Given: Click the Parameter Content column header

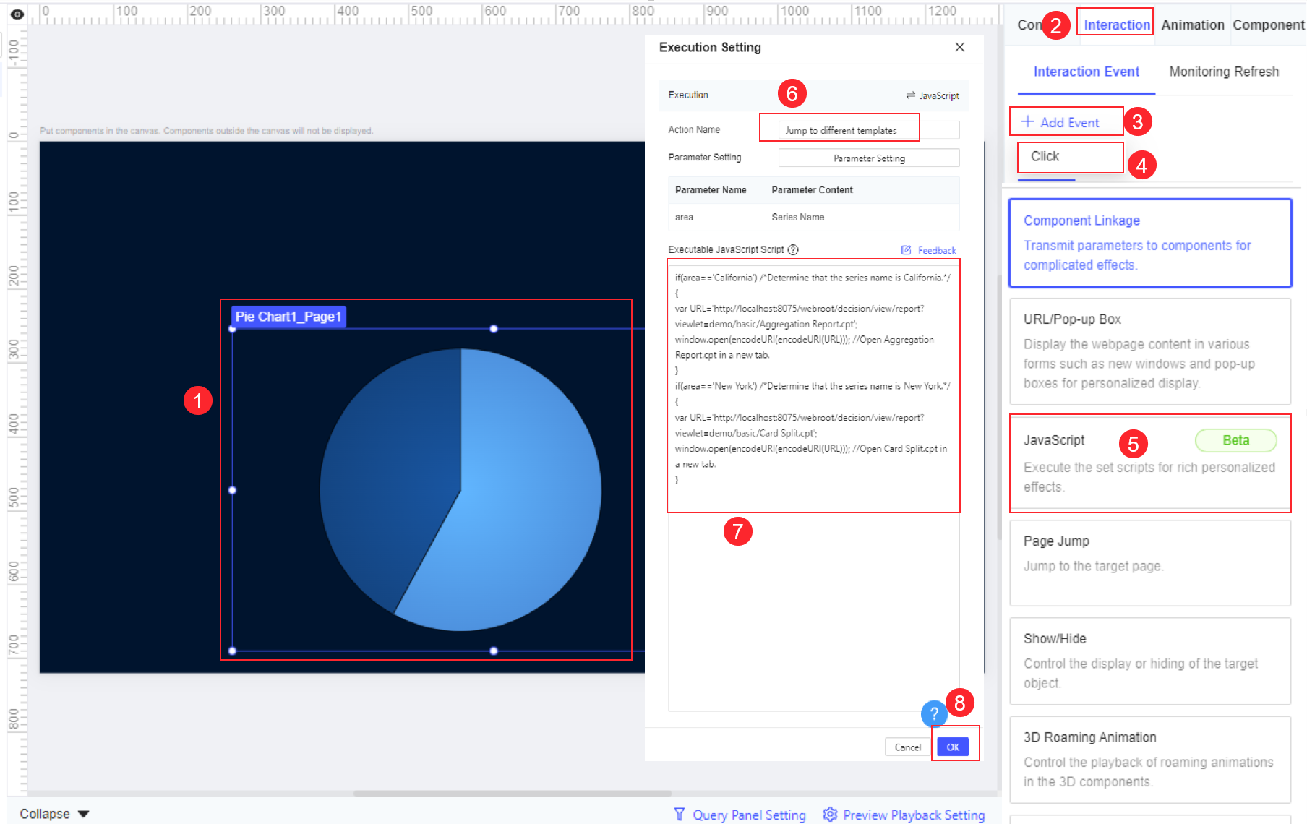Looking at the screenshot, I should coord(812,190).
